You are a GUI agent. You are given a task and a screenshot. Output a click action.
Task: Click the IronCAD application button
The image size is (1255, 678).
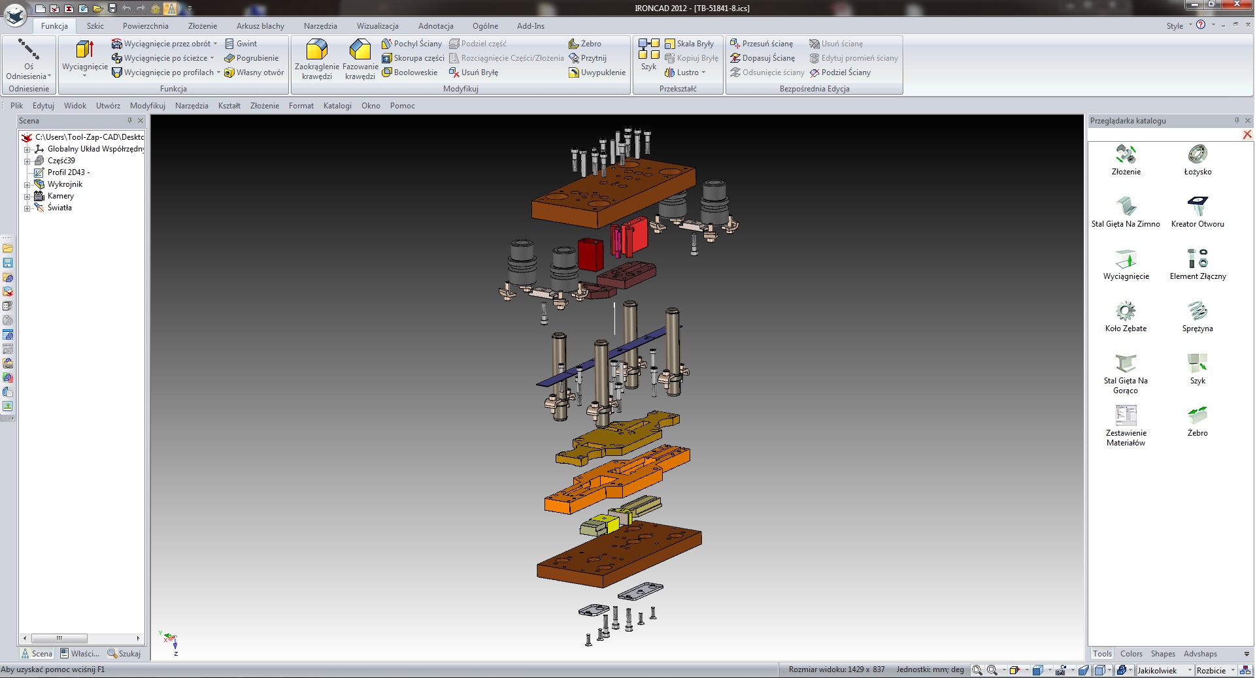point(15,14)
